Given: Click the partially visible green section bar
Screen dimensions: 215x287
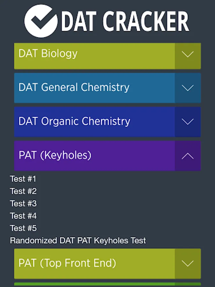Looking at the screenshot, I should (x=107, y=284).
